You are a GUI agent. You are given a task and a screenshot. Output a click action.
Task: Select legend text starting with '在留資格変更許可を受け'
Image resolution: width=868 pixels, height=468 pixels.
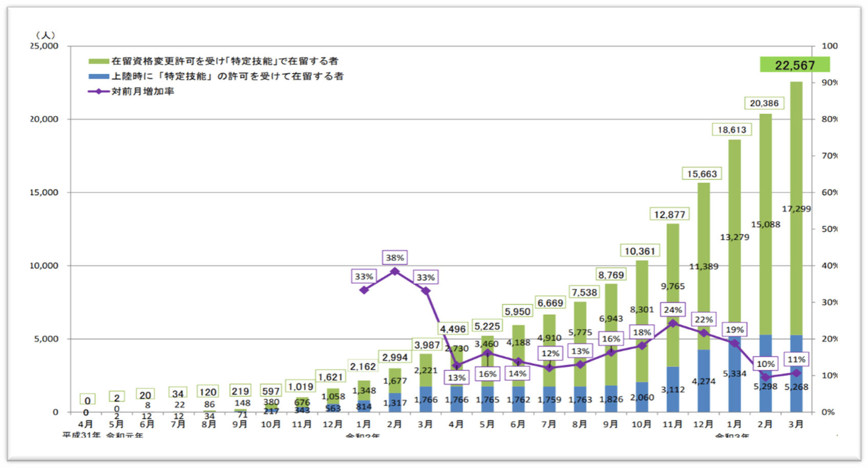pyautogui.click(x=225, y=61)
